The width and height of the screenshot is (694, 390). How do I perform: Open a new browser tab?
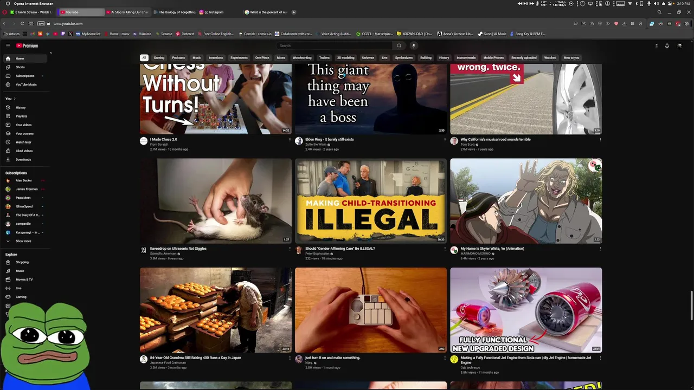[x=294, y=12]
